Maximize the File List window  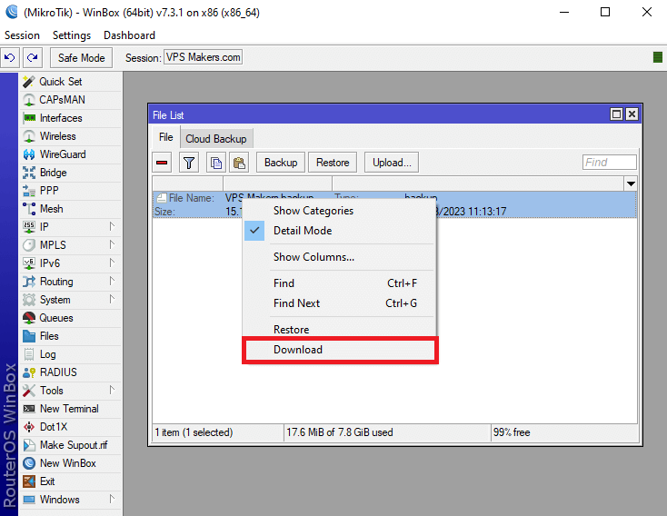tap(616, 114)
